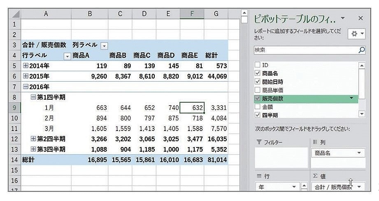Open the 列ラベル filter dropdown
Image resolution: width=379 pixels, height=201 pixels.
point(104,46)
